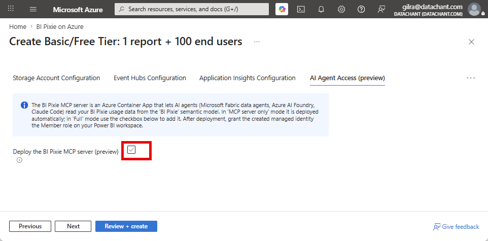The width and height of the screenshot is (488, 241).
Task: Open the account avatar menu
Action: pos(474,9)
